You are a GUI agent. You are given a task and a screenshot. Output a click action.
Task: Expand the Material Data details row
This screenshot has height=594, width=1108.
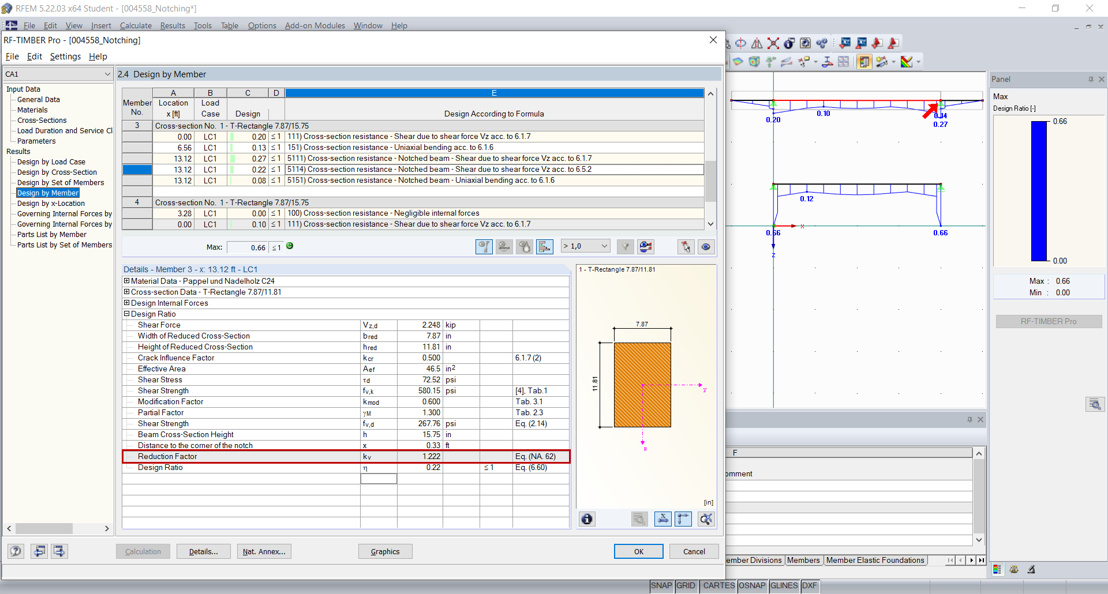point(126,281)
